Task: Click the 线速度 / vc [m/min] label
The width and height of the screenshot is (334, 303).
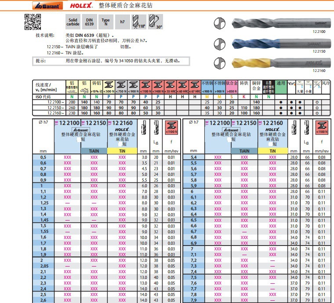Action: coord(46,87)
